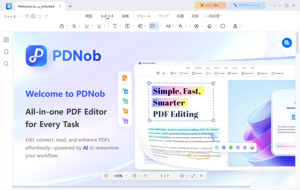Expand the Stamp options arrow
The height and width of the screenshot is (190, 300).
tap(240, 26)
